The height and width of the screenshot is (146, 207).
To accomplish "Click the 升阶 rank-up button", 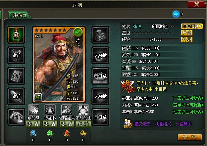I will click(187, 33).
